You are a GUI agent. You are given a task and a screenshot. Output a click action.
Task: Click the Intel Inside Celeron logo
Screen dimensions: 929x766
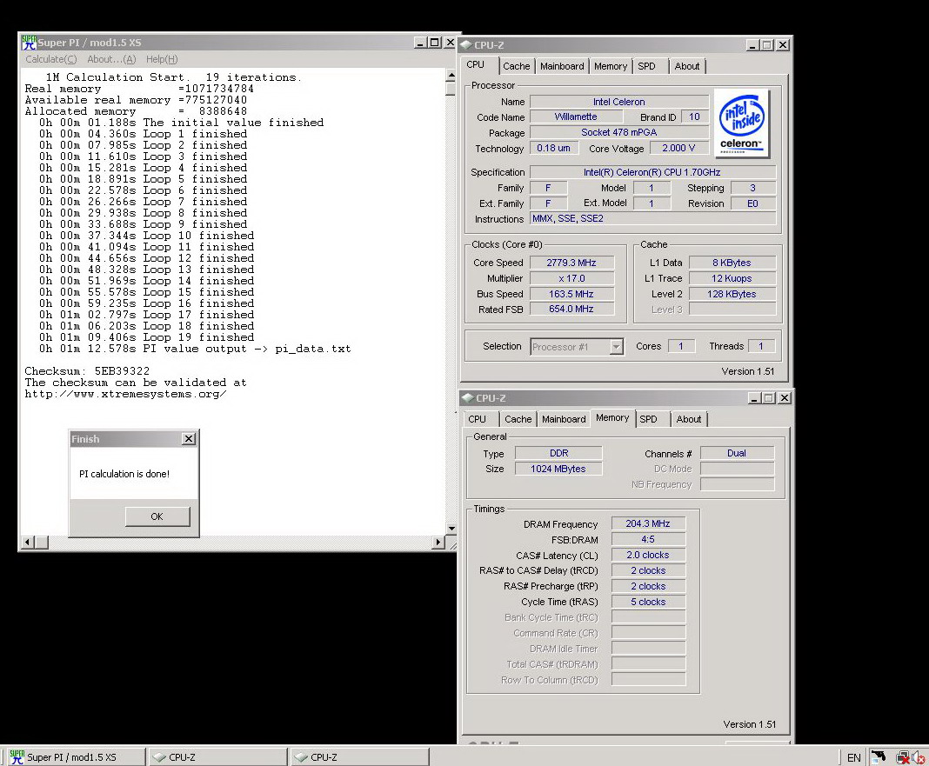pos(741,123)
